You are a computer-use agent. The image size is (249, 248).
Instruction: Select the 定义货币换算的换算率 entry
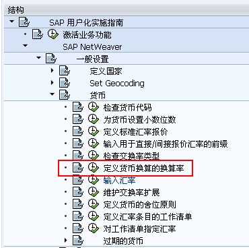pos(143,168)
